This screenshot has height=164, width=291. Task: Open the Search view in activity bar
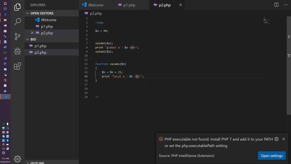[x=17, y=21]
